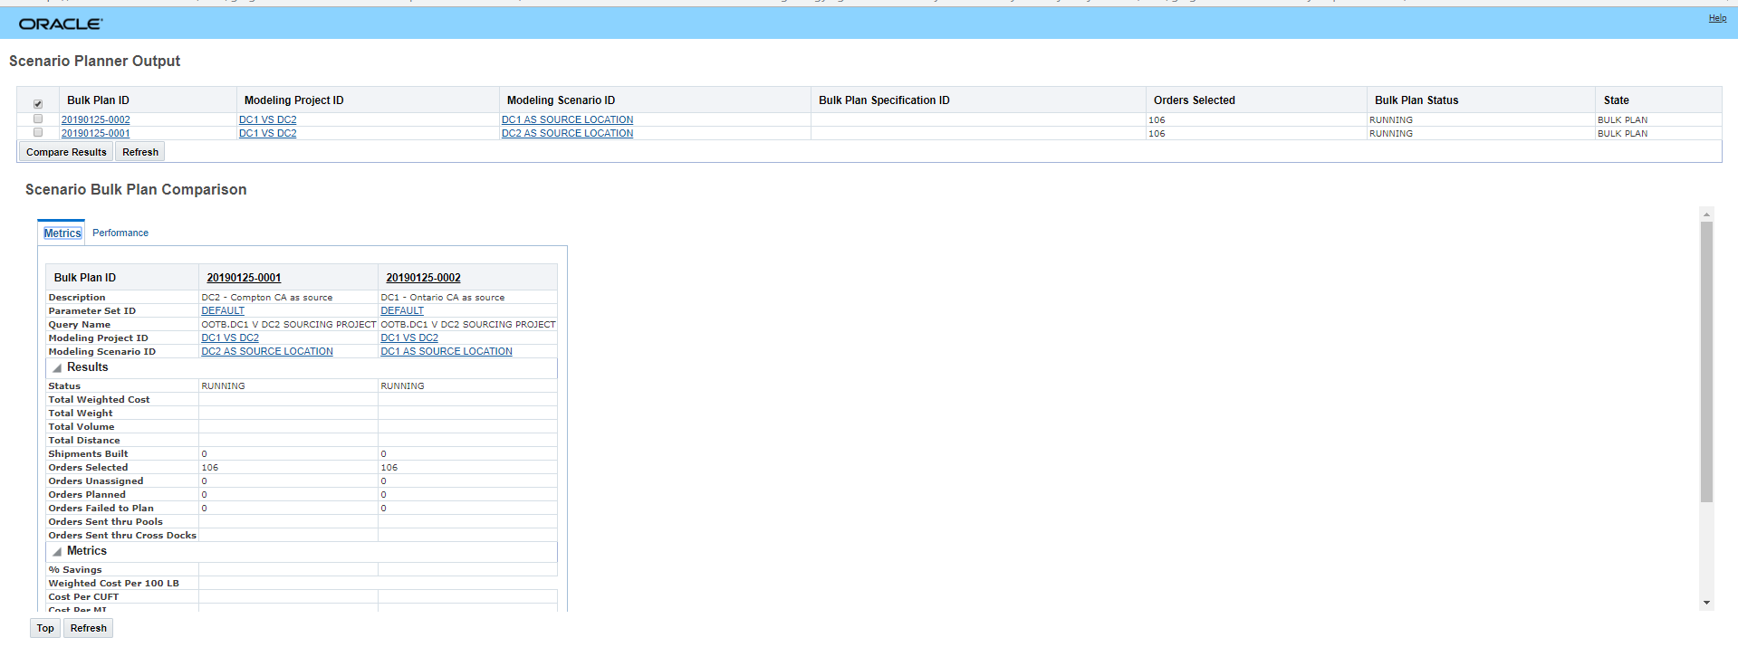The width and height of the screenshot is (1738, 647).
Task: Open DEFAULT parameter set for plan 20190125-0001
Action: [223, 310]
